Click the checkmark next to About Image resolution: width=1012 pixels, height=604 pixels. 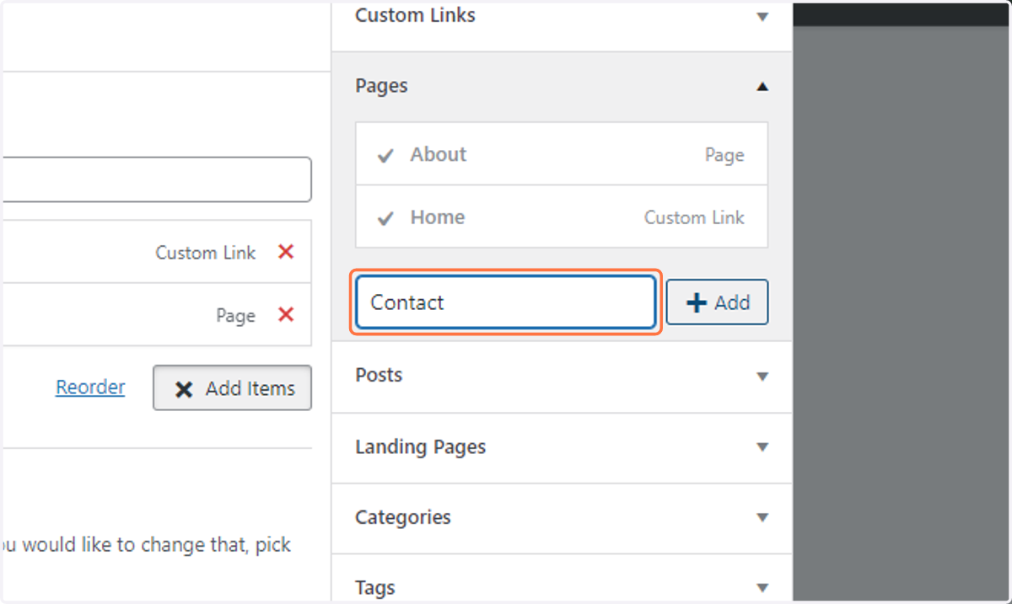[385, 156]
